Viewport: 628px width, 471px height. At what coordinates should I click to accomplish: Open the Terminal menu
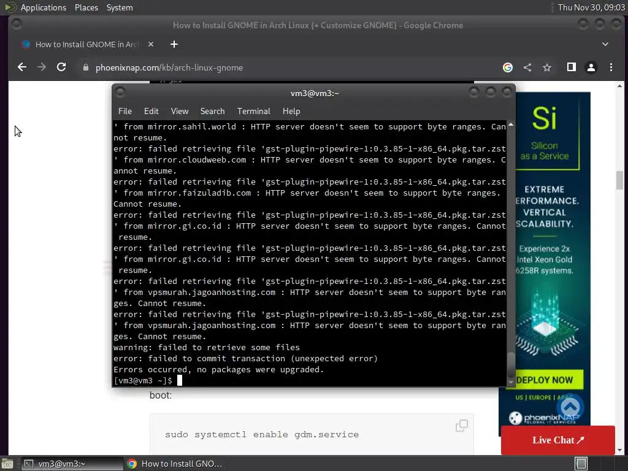[253, 111]
